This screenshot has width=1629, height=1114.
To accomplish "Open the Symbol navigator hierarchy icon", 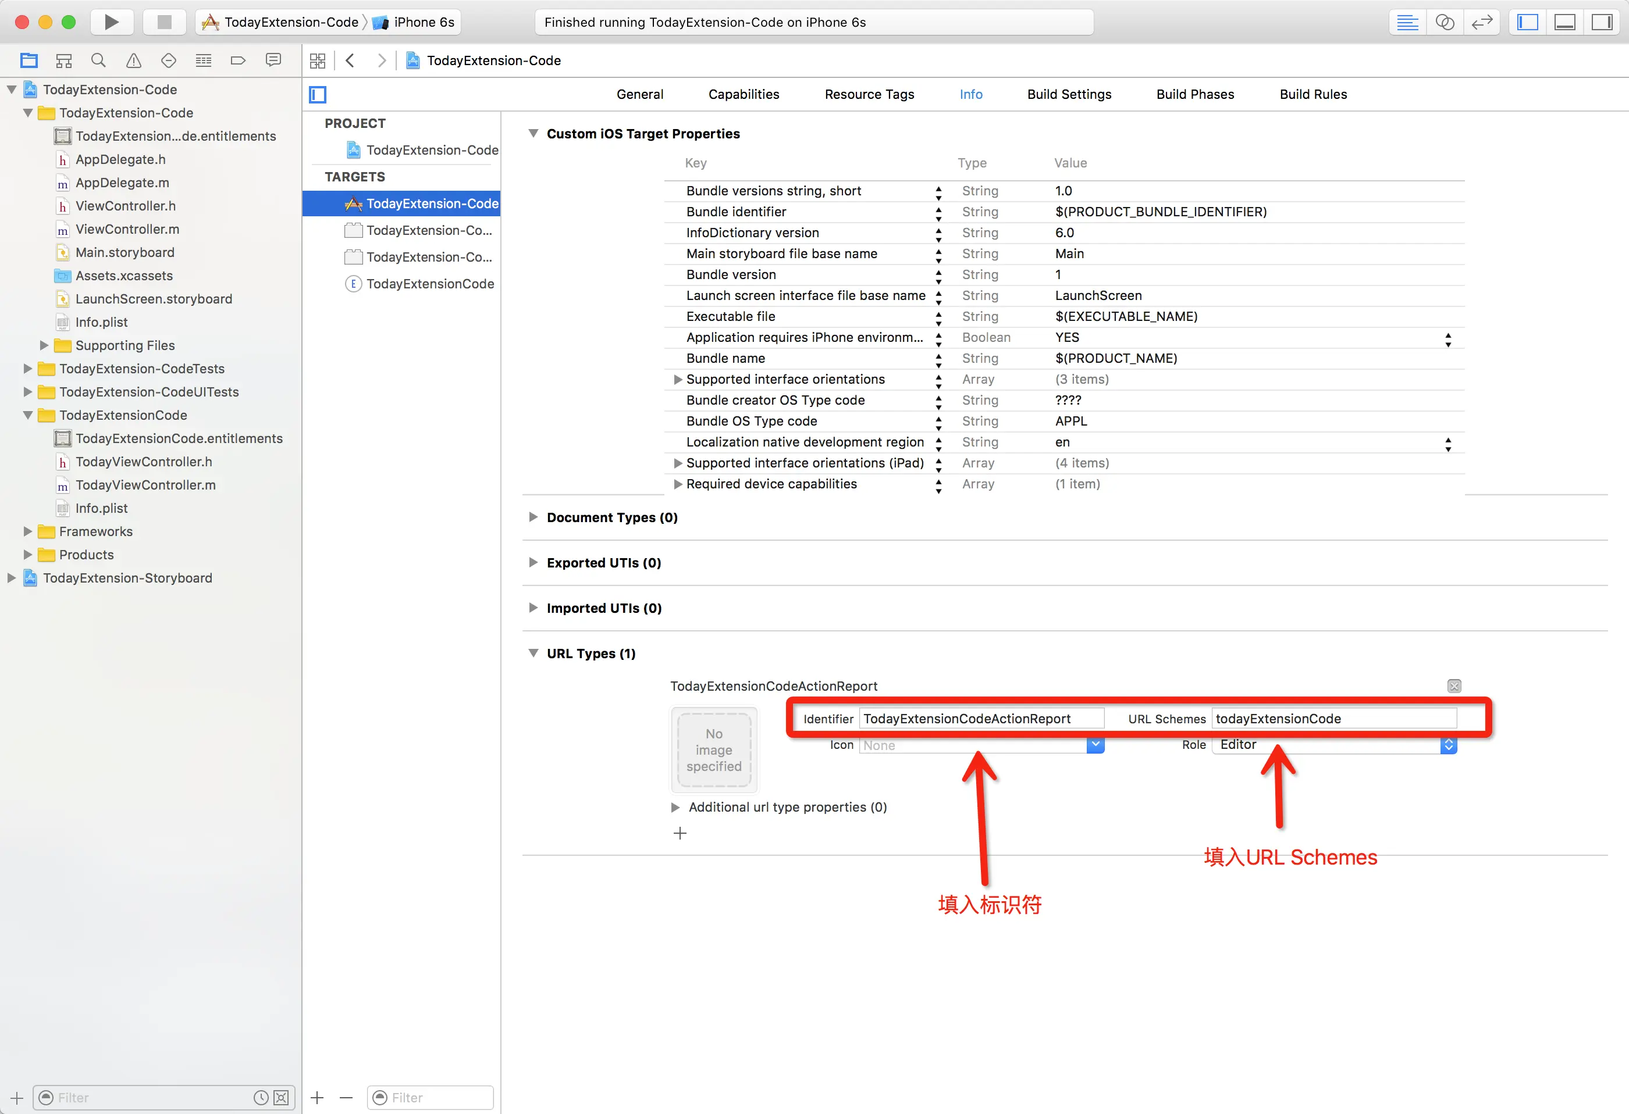I will (x=64, y=60).
